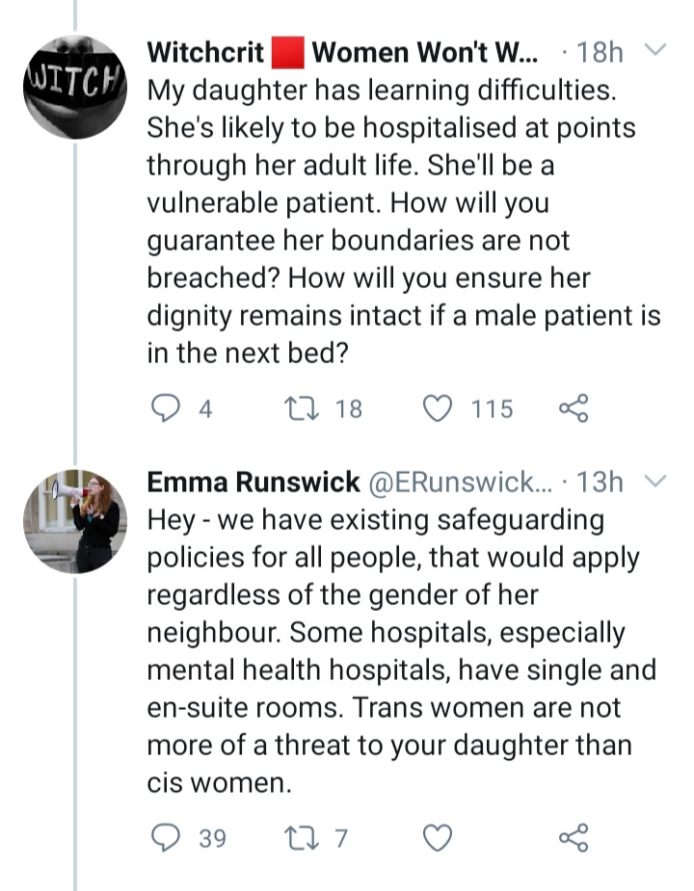Retweet Emma Runswick's safeguarding reply

[297, 837]
